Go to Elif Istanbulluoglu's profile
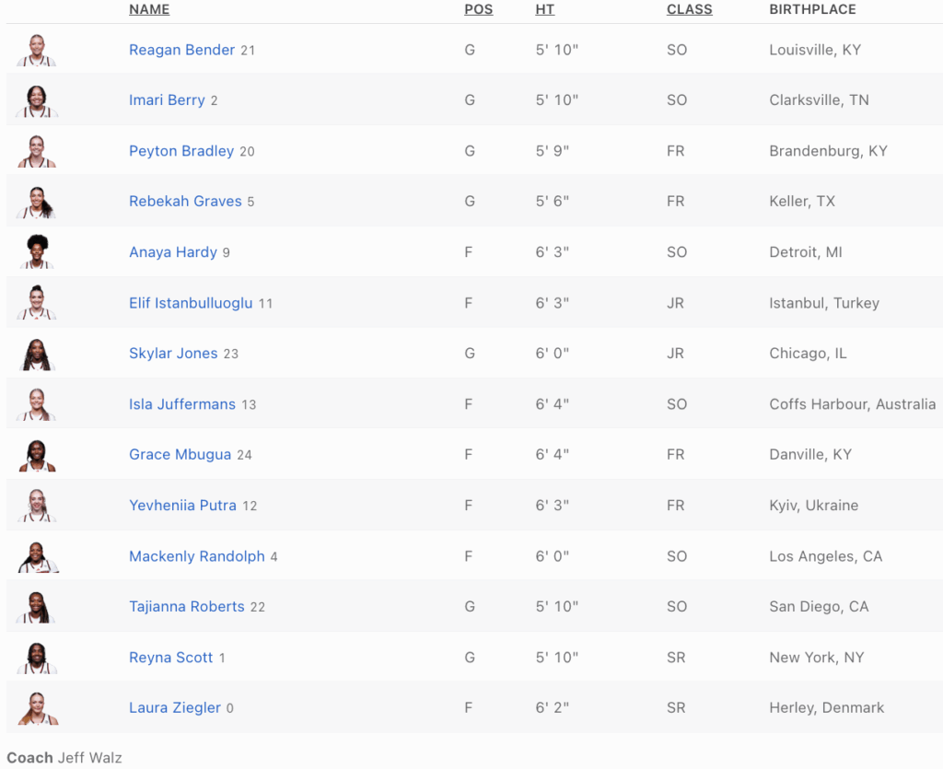This screenshot has width=943, height=769. (x=191, y=303)
